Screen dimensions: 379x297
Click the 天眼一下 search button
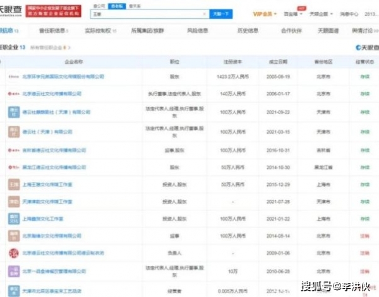(x=221, y=14)
